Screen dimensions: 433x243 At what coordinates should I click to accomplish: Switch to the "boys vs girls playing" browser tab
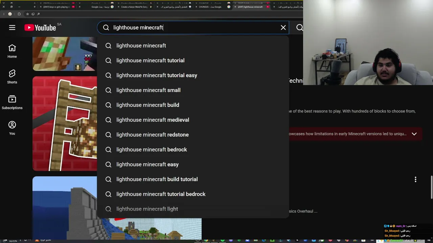pos(56,7)
